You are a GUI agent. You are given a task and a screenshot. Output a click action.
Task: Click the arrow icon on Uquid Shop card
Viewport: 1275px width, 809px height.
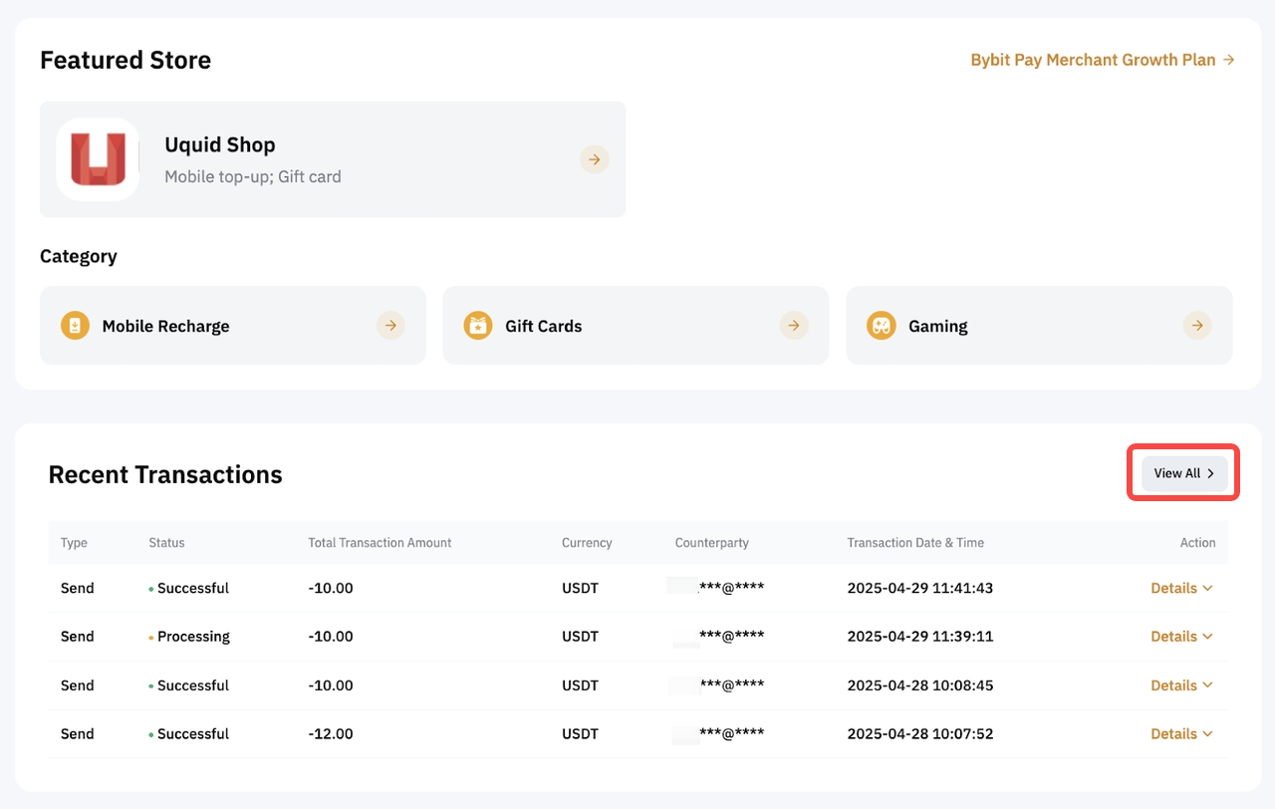(595, 159)
